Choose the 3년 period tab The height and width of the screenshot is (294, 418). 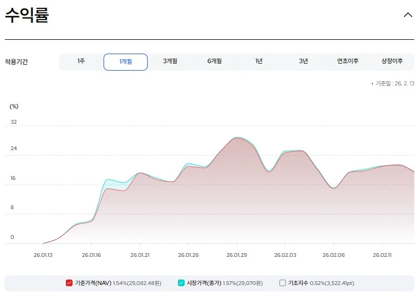pos(303,61)
